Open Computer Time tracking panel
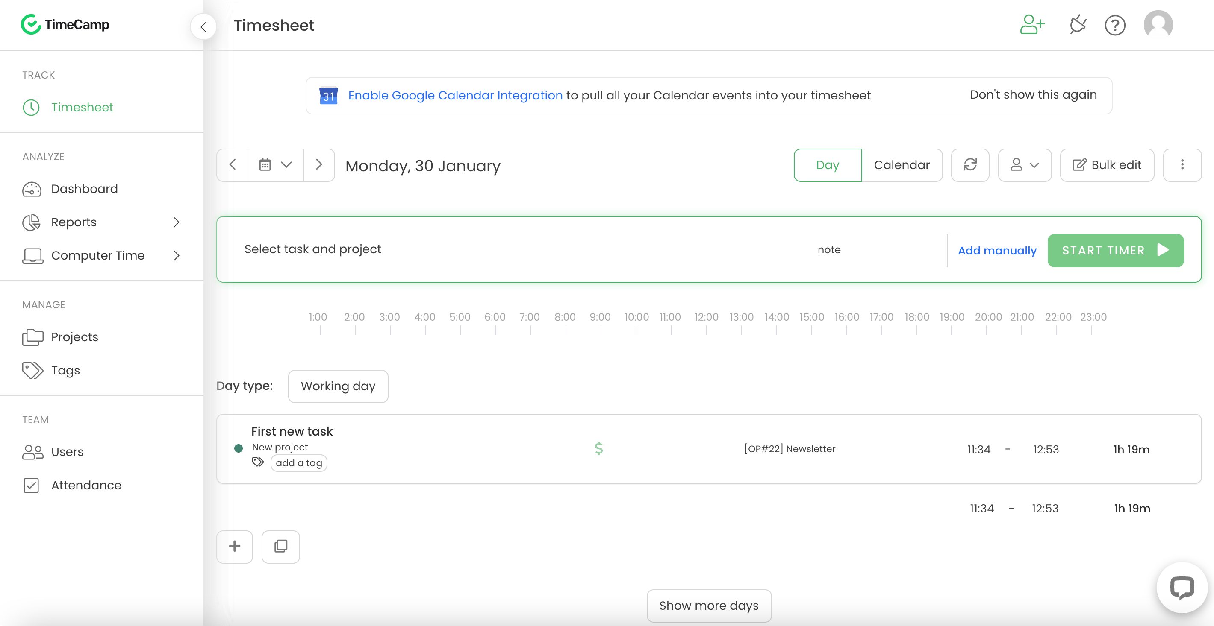 coord(97,255)
